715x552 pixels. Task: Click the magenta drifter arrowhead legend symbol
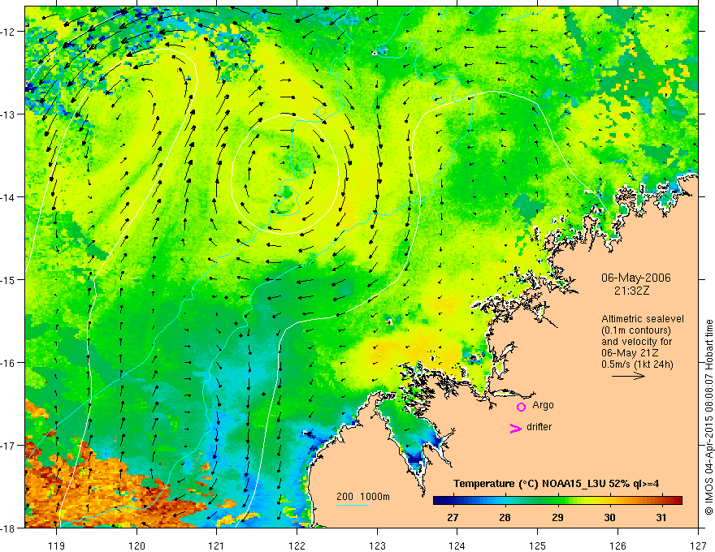(516, 428)
